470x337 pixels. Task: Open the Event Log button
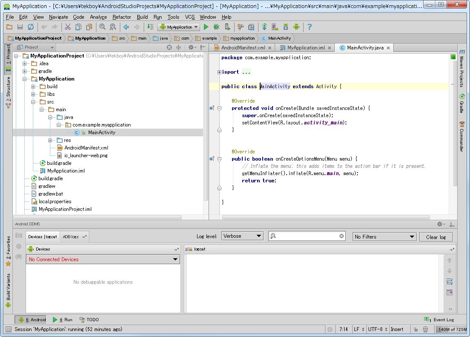tap(439, 320)
